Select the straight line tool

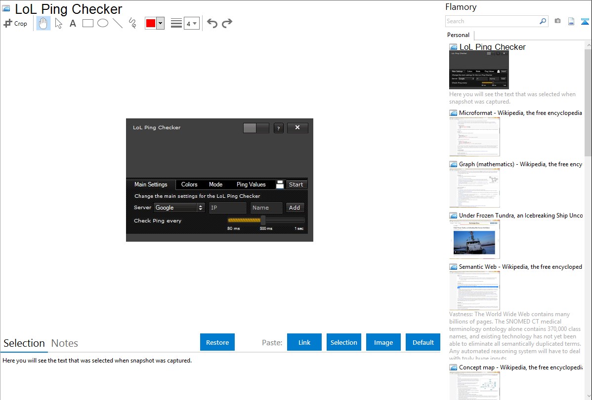point(118,23)
